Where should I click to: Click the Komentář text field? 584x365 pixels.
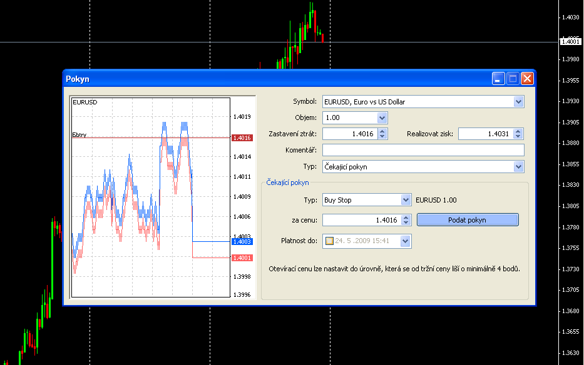[423, 150]
